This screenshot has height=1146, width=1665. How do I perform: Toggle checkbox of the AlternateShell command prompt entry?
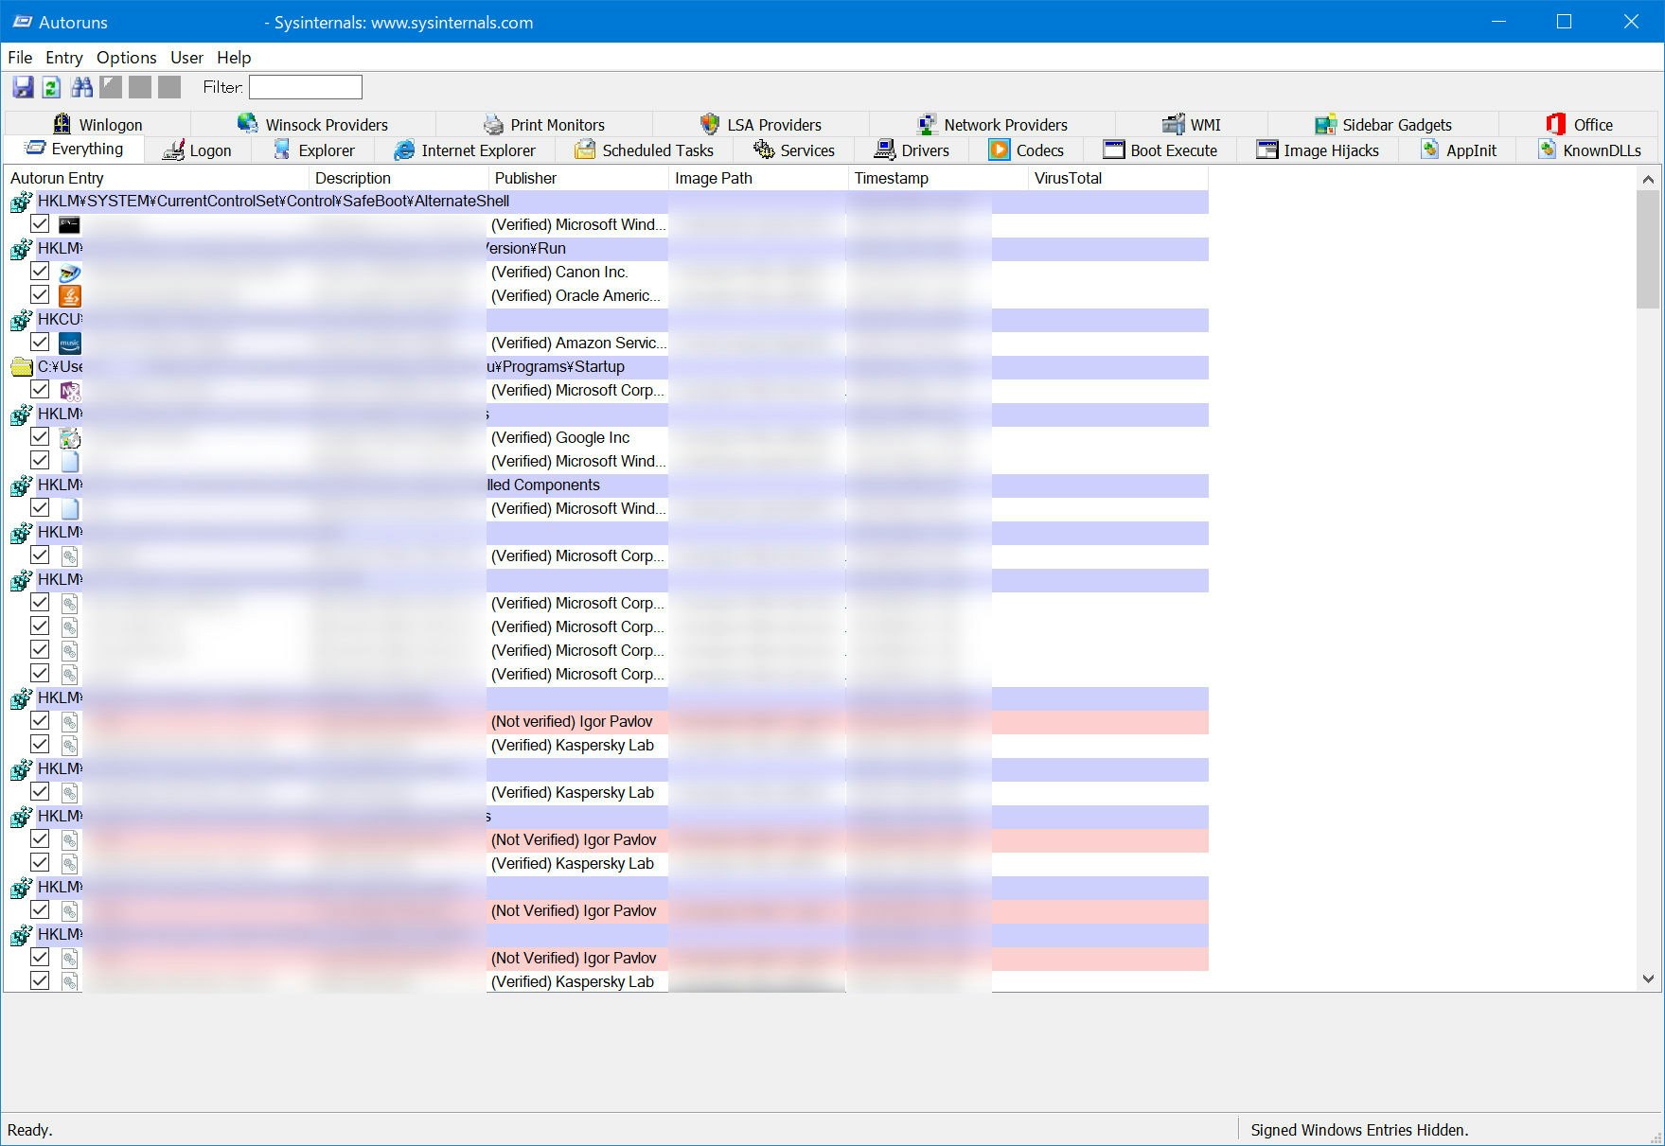40,224
